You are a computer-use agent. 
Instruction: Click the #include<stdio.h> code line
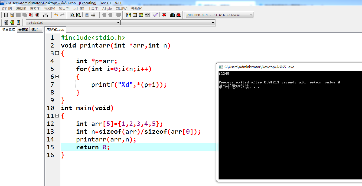click(x=93, y=38)
